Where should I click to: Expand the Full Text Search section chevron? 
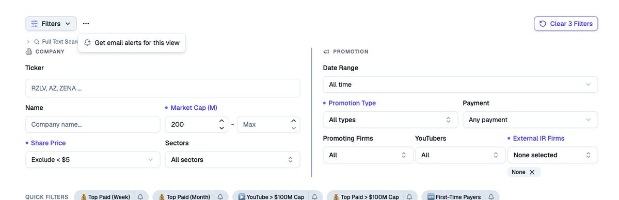[x=28, y=41]
